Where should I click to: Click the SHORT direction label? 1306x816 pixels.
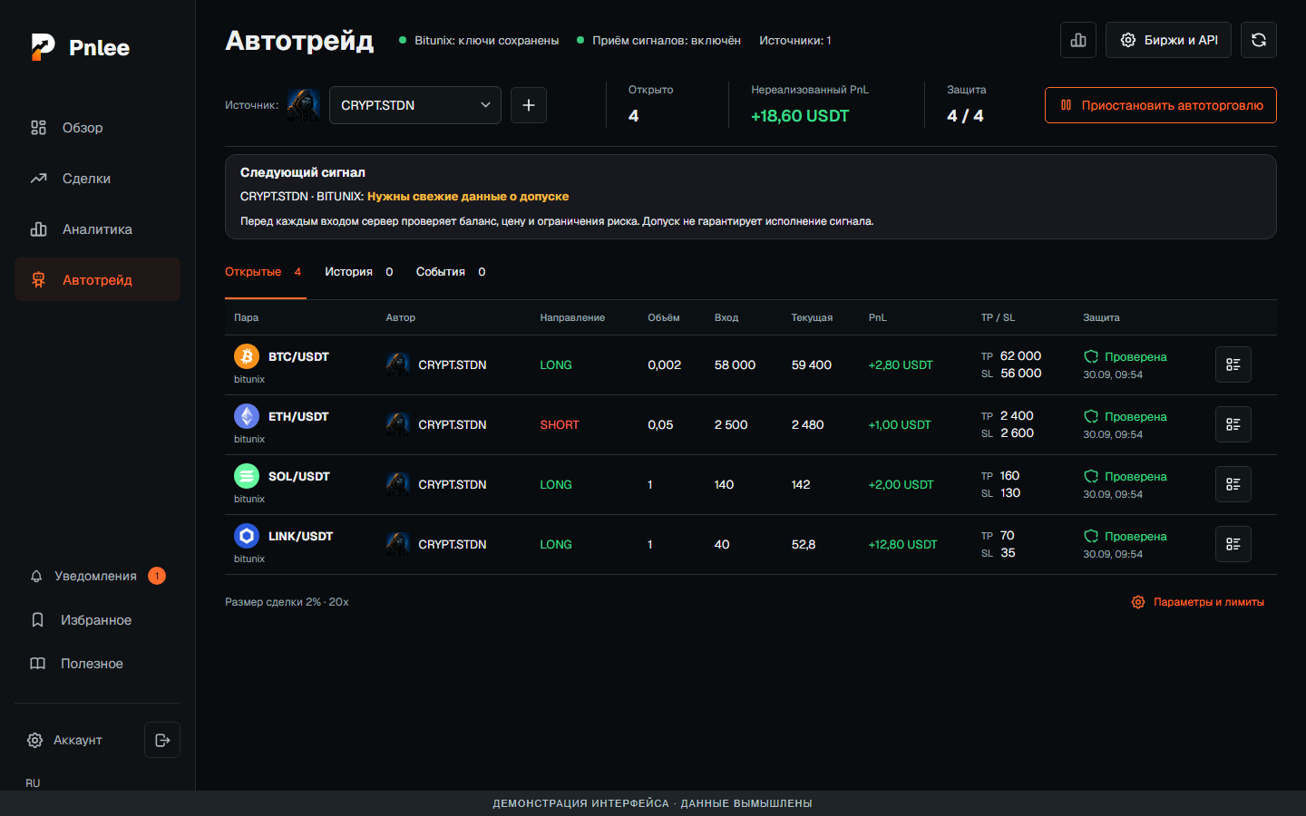(x=560, y=425)
